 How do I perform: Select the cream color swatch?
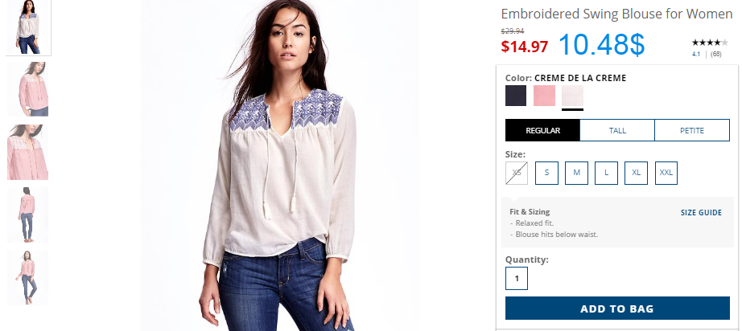[572, 96]
